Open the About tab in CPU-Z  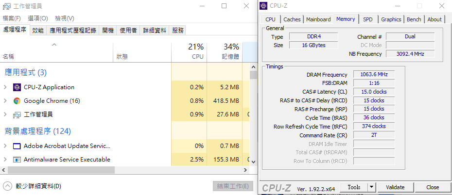tap(435, 19)
